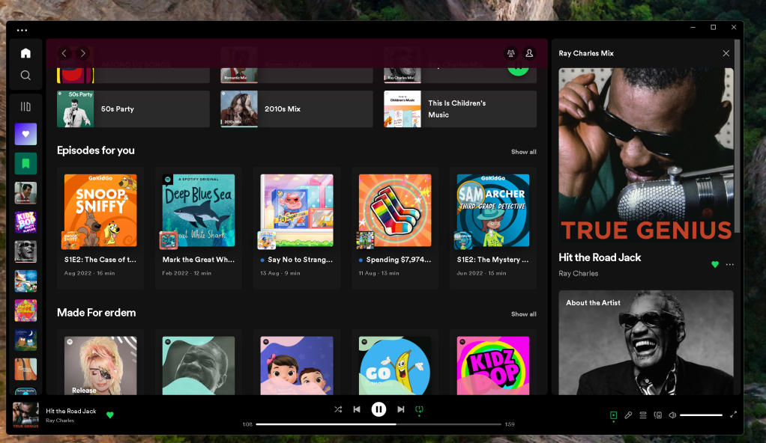Open the 2010s Mix tile
The height and width of the screenshot is (443, 766).
pos(297,109)
